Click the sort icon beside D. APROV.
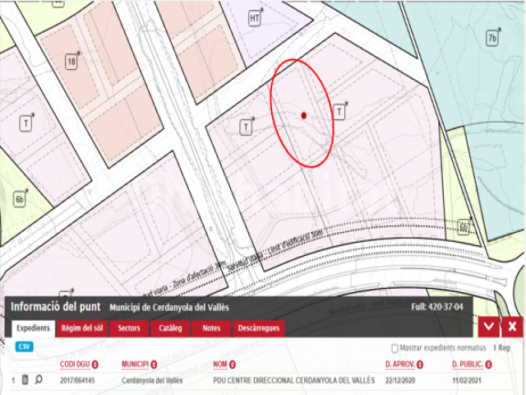526x395 pixels. [420, 364]
